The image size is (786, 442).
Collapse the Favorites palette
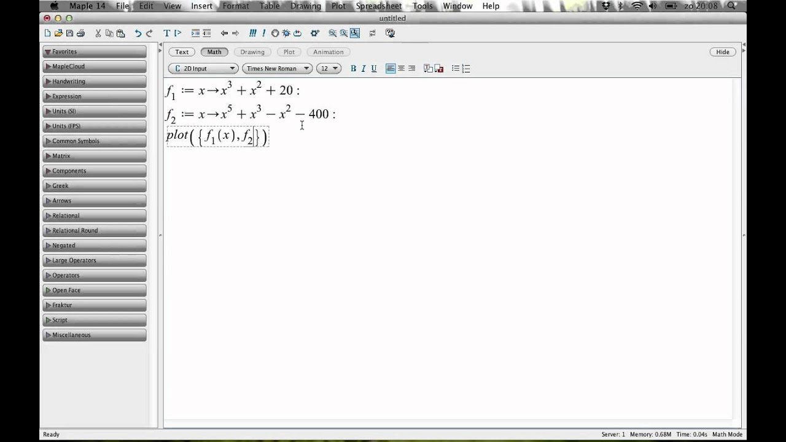95,52
